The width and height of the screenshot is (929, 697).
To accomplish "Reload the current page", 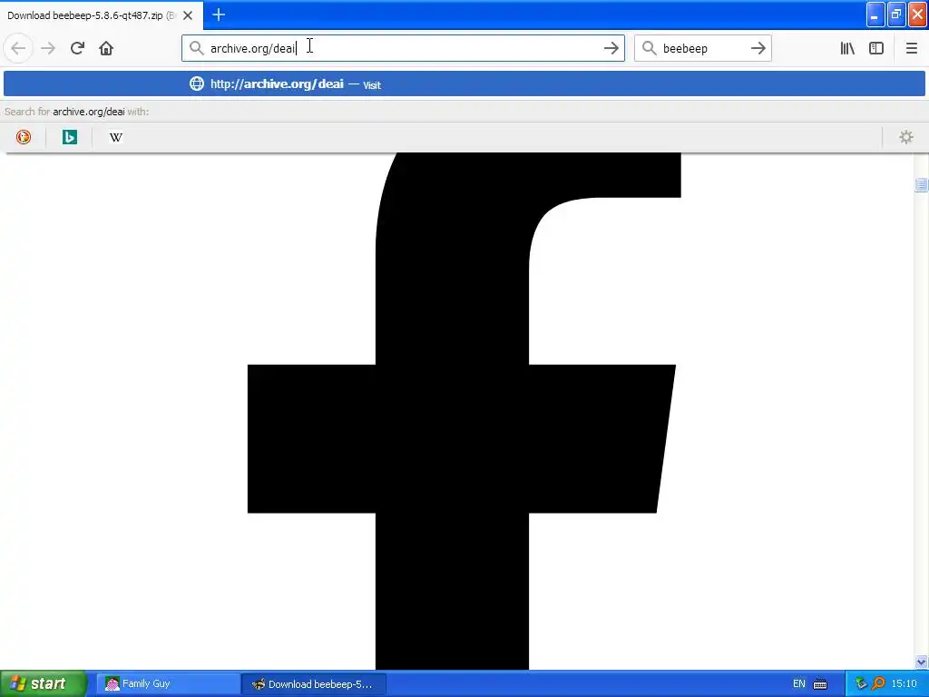I will 77,49.
